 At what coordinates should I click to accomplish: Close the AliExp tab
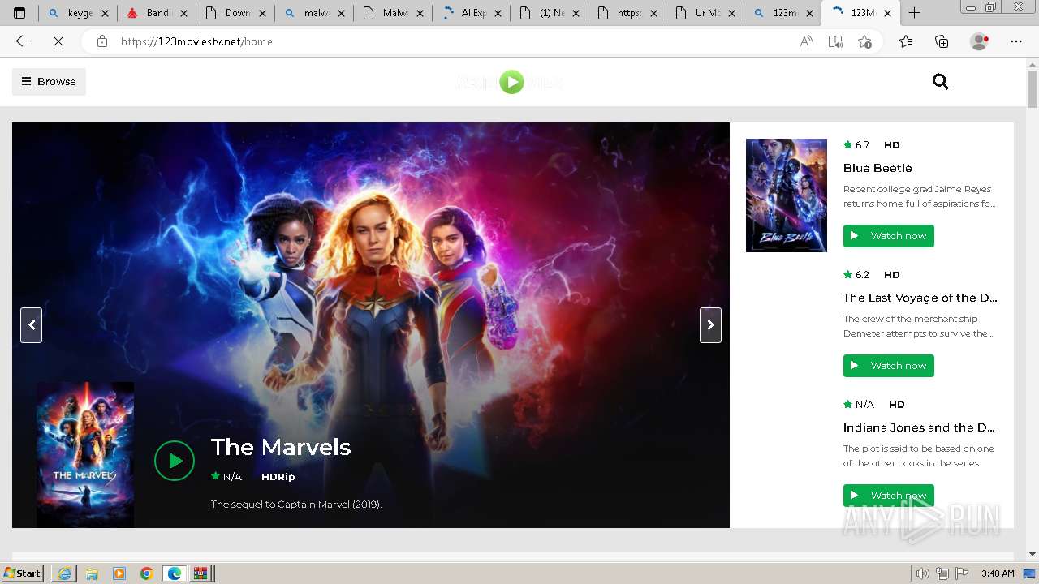[x=498, y=13]
